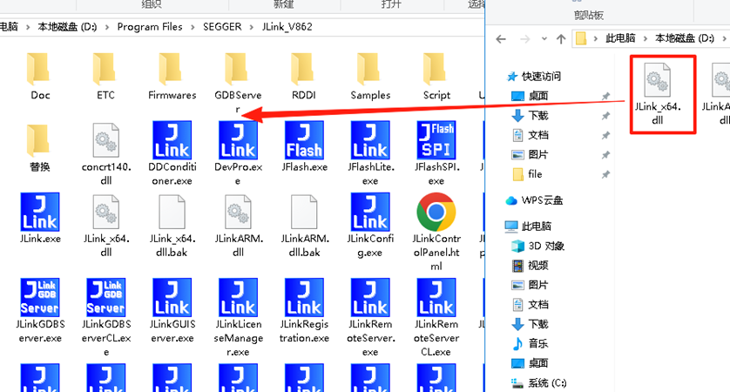Open pinned 桌面 under 快速访问
This screenshot has width=730, height=392.
(x=538, y=96)
